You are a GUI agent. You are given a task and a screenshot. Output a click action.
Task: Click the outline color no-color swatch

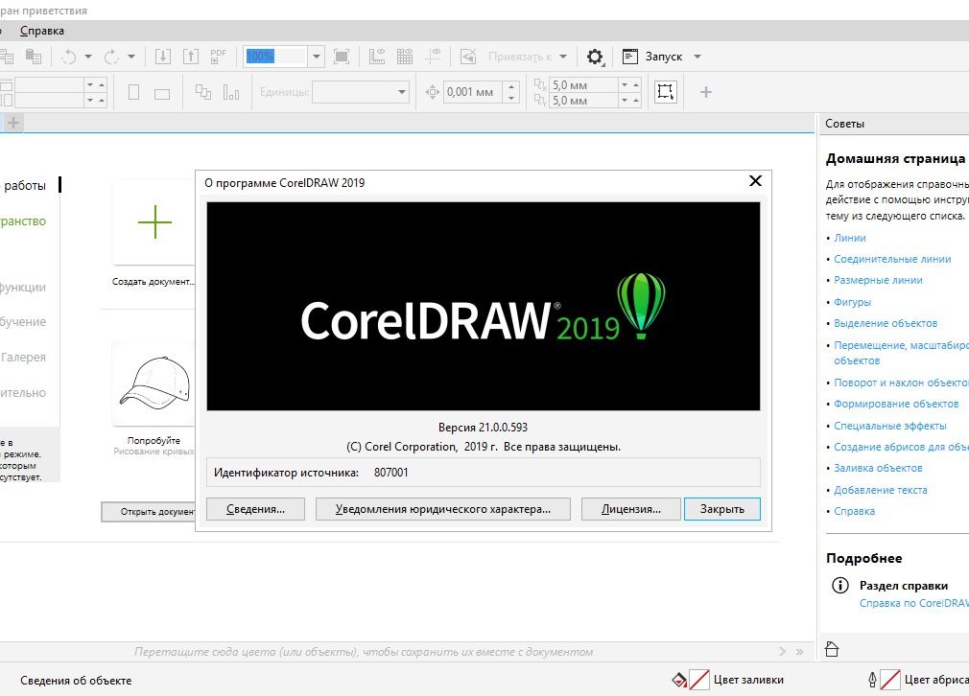[890, 680]
